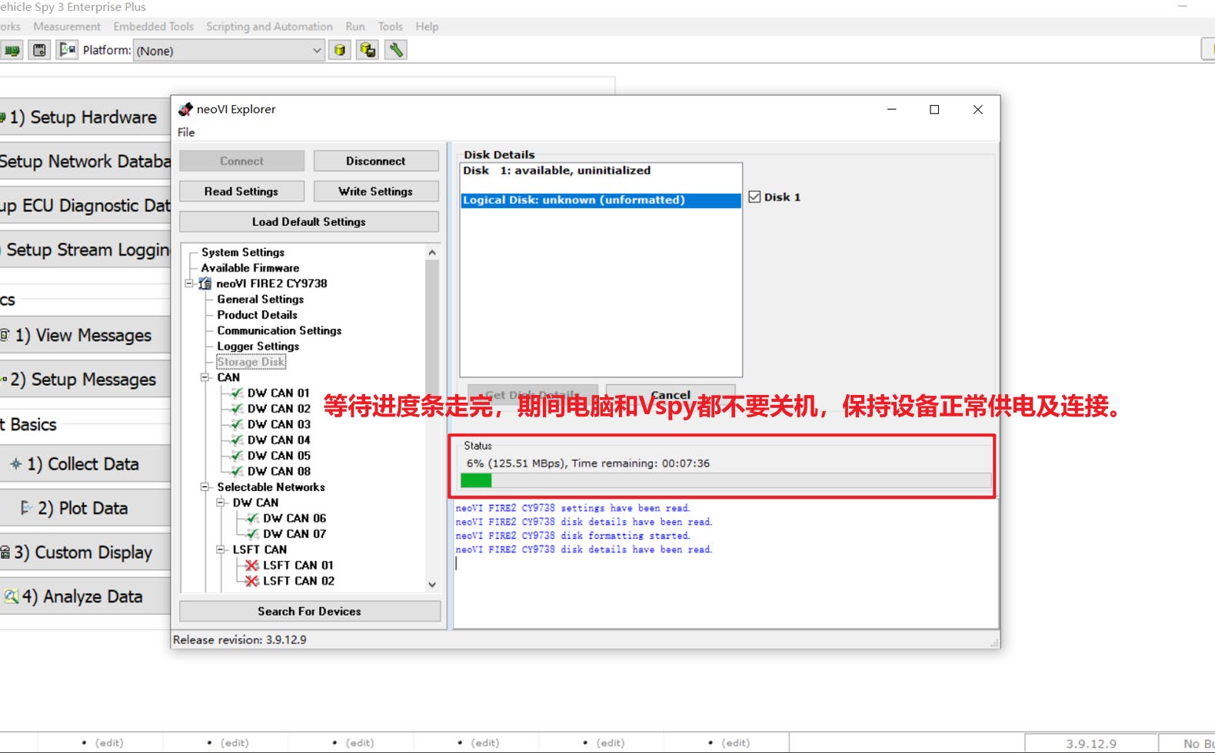The width and height of the screenshot is (1215, 753).
Task: Select the Disk 1: available, uninitialized row
Action: (x=601, y=171)
